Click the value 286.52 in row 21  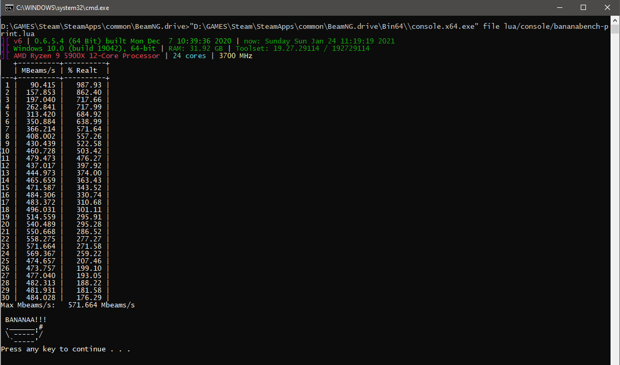89,231
